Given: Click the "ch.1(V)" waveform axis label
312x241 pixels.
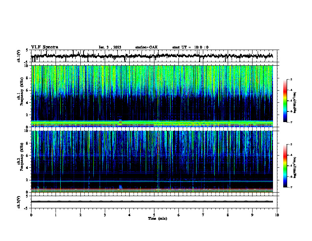Looking at the screenshot, I should click(x=19, y=56).
